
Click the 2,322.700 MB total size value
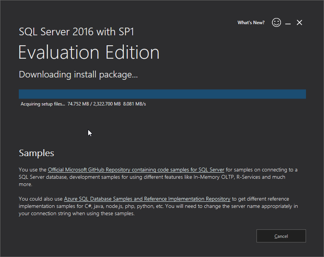coord(107,104)
